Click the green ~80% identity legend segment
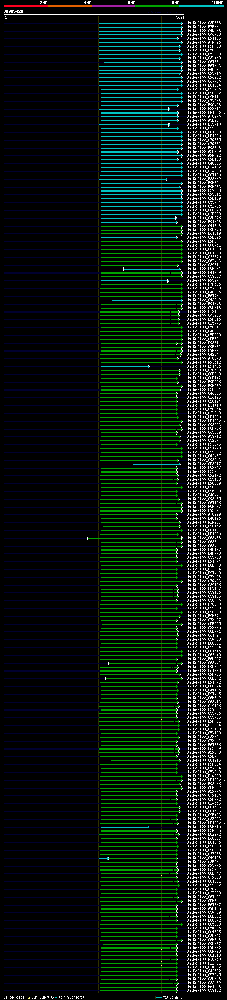The width and height of the screenshot is (227, 1000). [157, 6]
